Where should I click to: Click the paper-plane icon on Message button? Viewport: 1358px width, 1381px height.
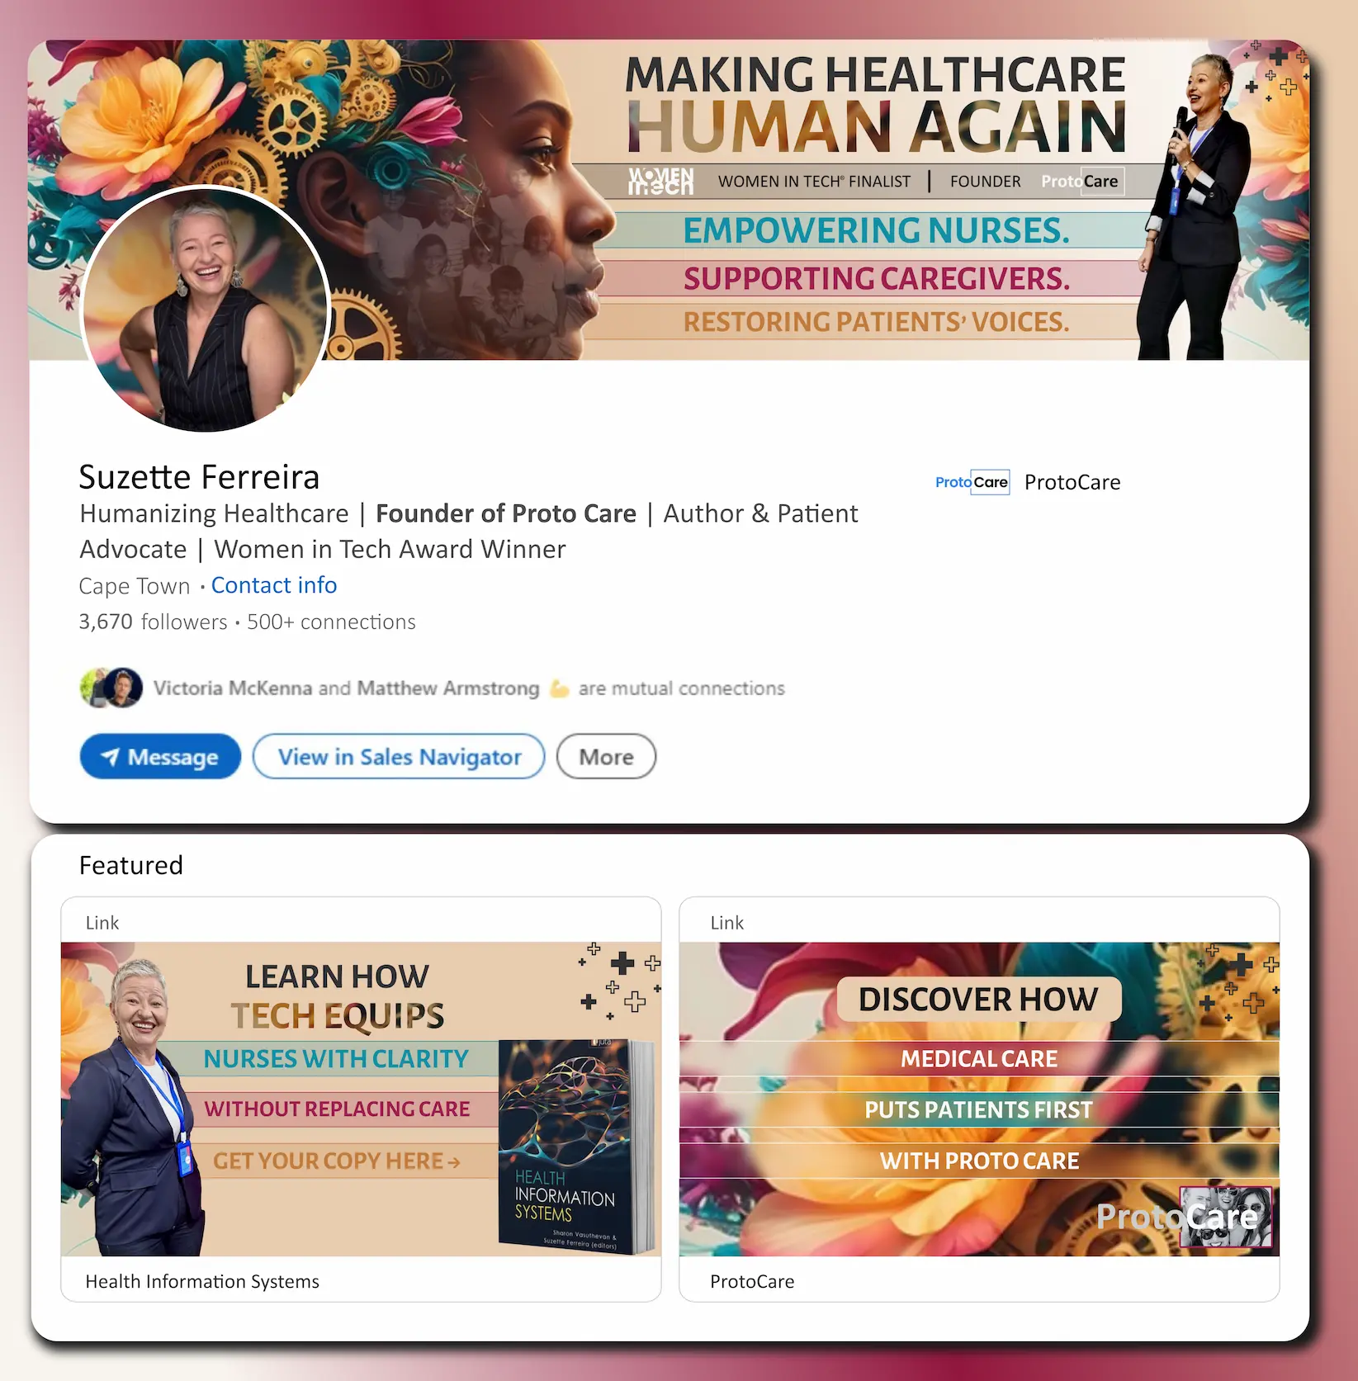110,756
